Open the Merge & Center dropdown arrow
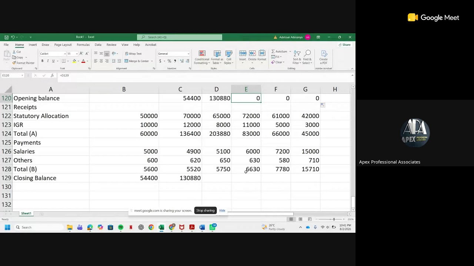The image size is (474, 266). click(x=152, y=61)
